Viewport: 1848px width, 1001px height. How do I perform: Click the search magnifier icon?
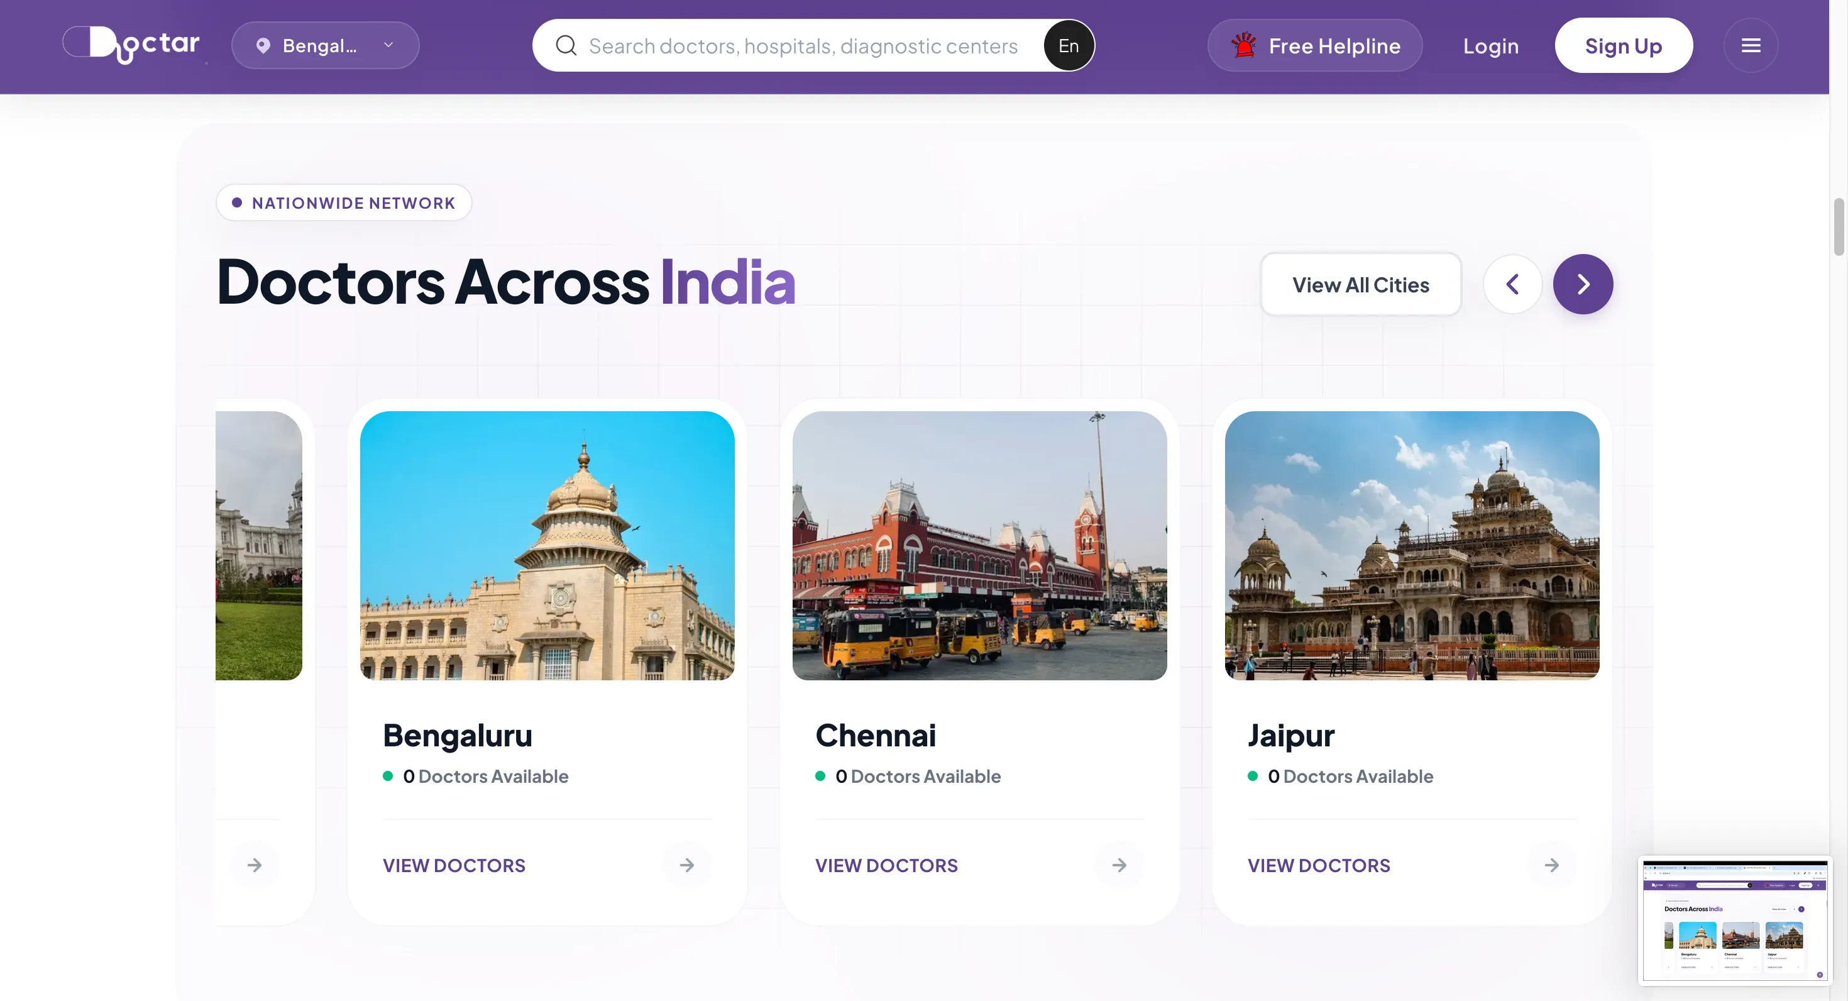pos(566,45)
